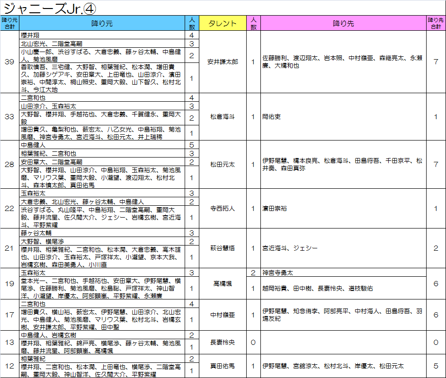Select the talent cell 真田佑馬
The height and width of the screenshot is (378, 446).
tap(223, 366)
